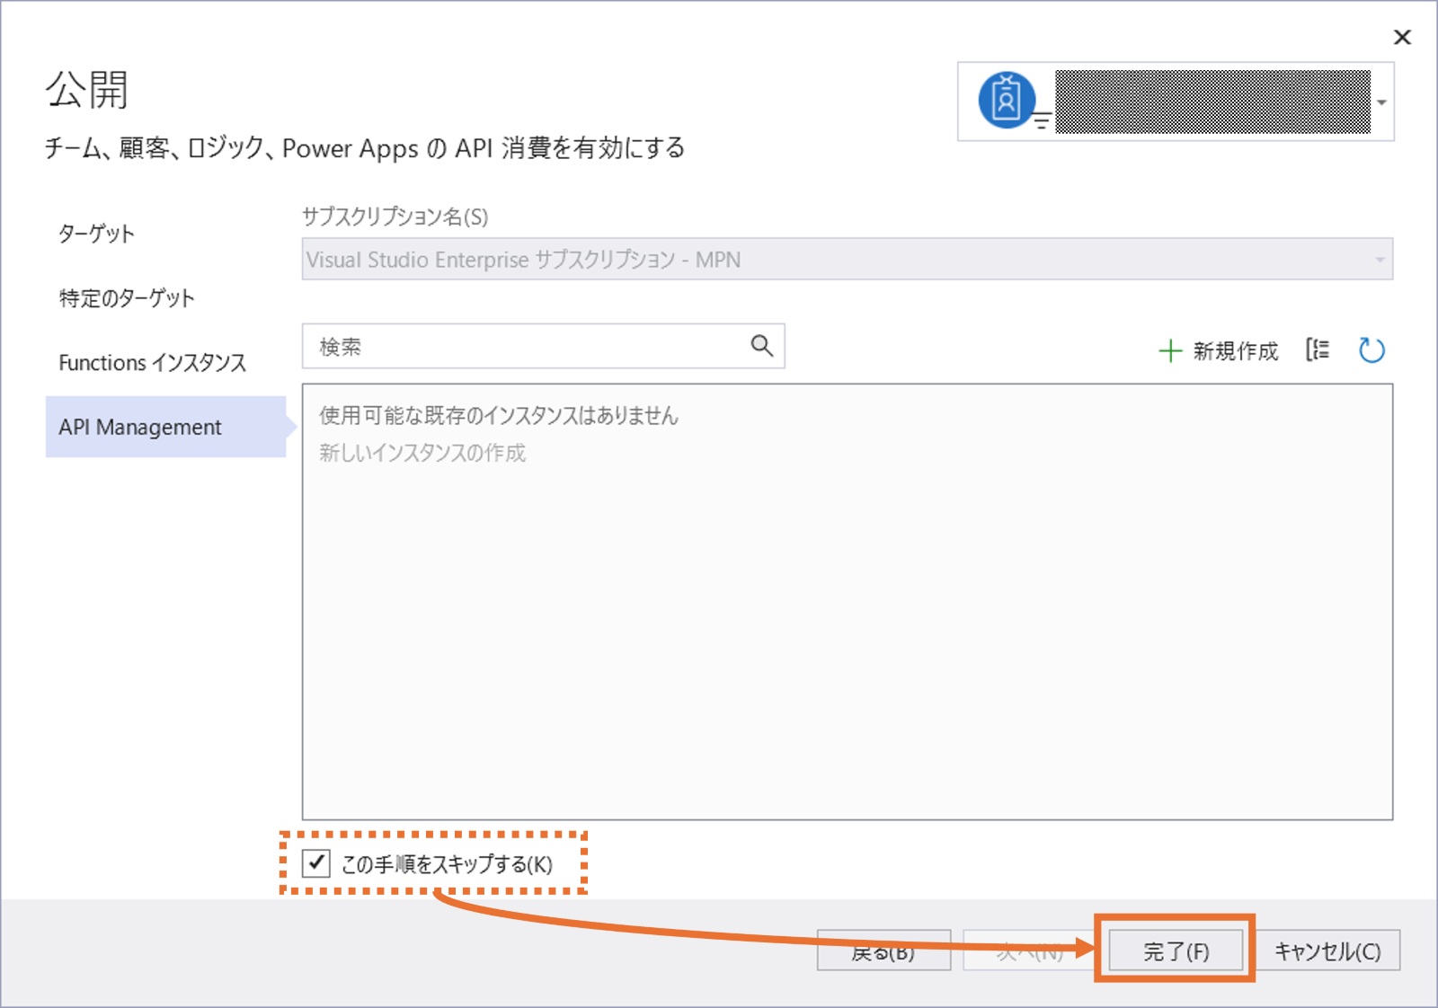Select the API Management step
Image resolution: width=1438 pixels, height=1008 pixels.
click(166, 427)
